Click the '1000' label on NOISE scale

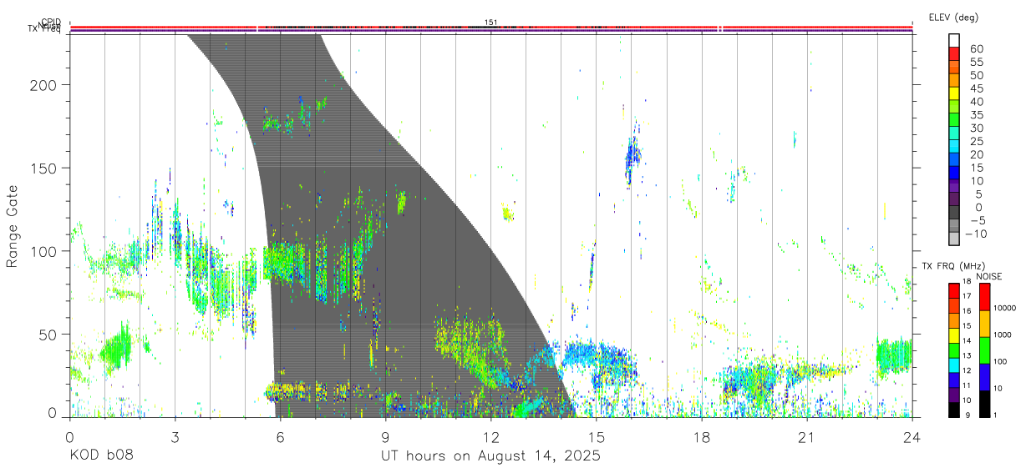pos(1003,335)
